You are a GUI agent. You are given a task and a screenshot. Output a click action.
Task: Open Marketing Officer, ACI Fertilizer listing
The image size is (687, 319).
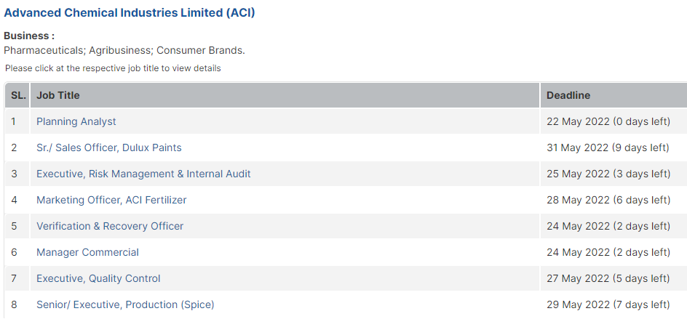(111, 200)
